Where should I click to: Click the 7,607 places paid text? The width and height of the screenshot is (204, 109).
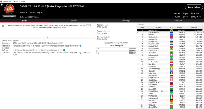point(116,46)
